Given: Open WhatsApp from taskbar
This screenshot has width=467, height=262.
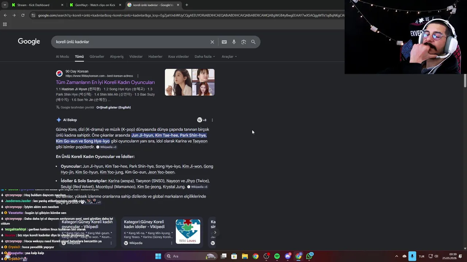Looking at the screenshot, I should coord(309,256).
